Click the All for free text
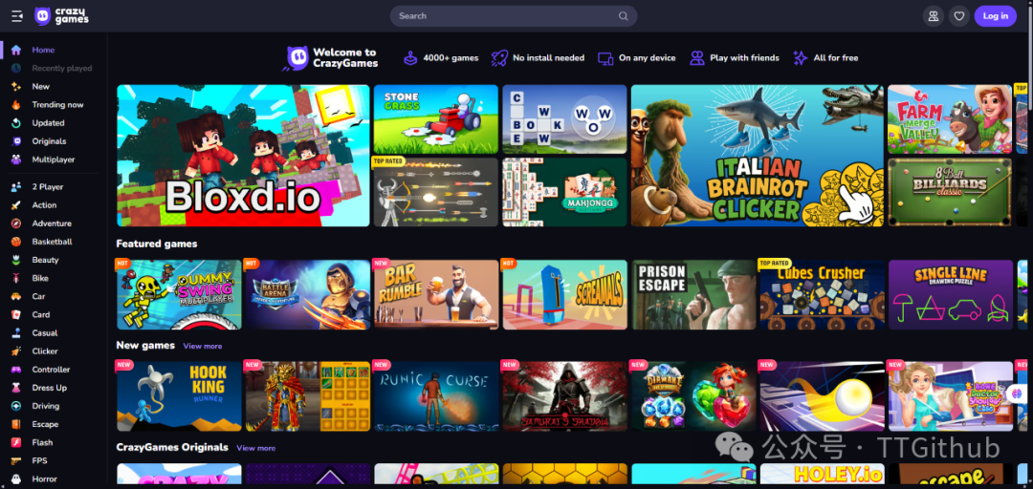Image resolution: width=1033 pixels, height=489 pixels. tap(835, 58)
